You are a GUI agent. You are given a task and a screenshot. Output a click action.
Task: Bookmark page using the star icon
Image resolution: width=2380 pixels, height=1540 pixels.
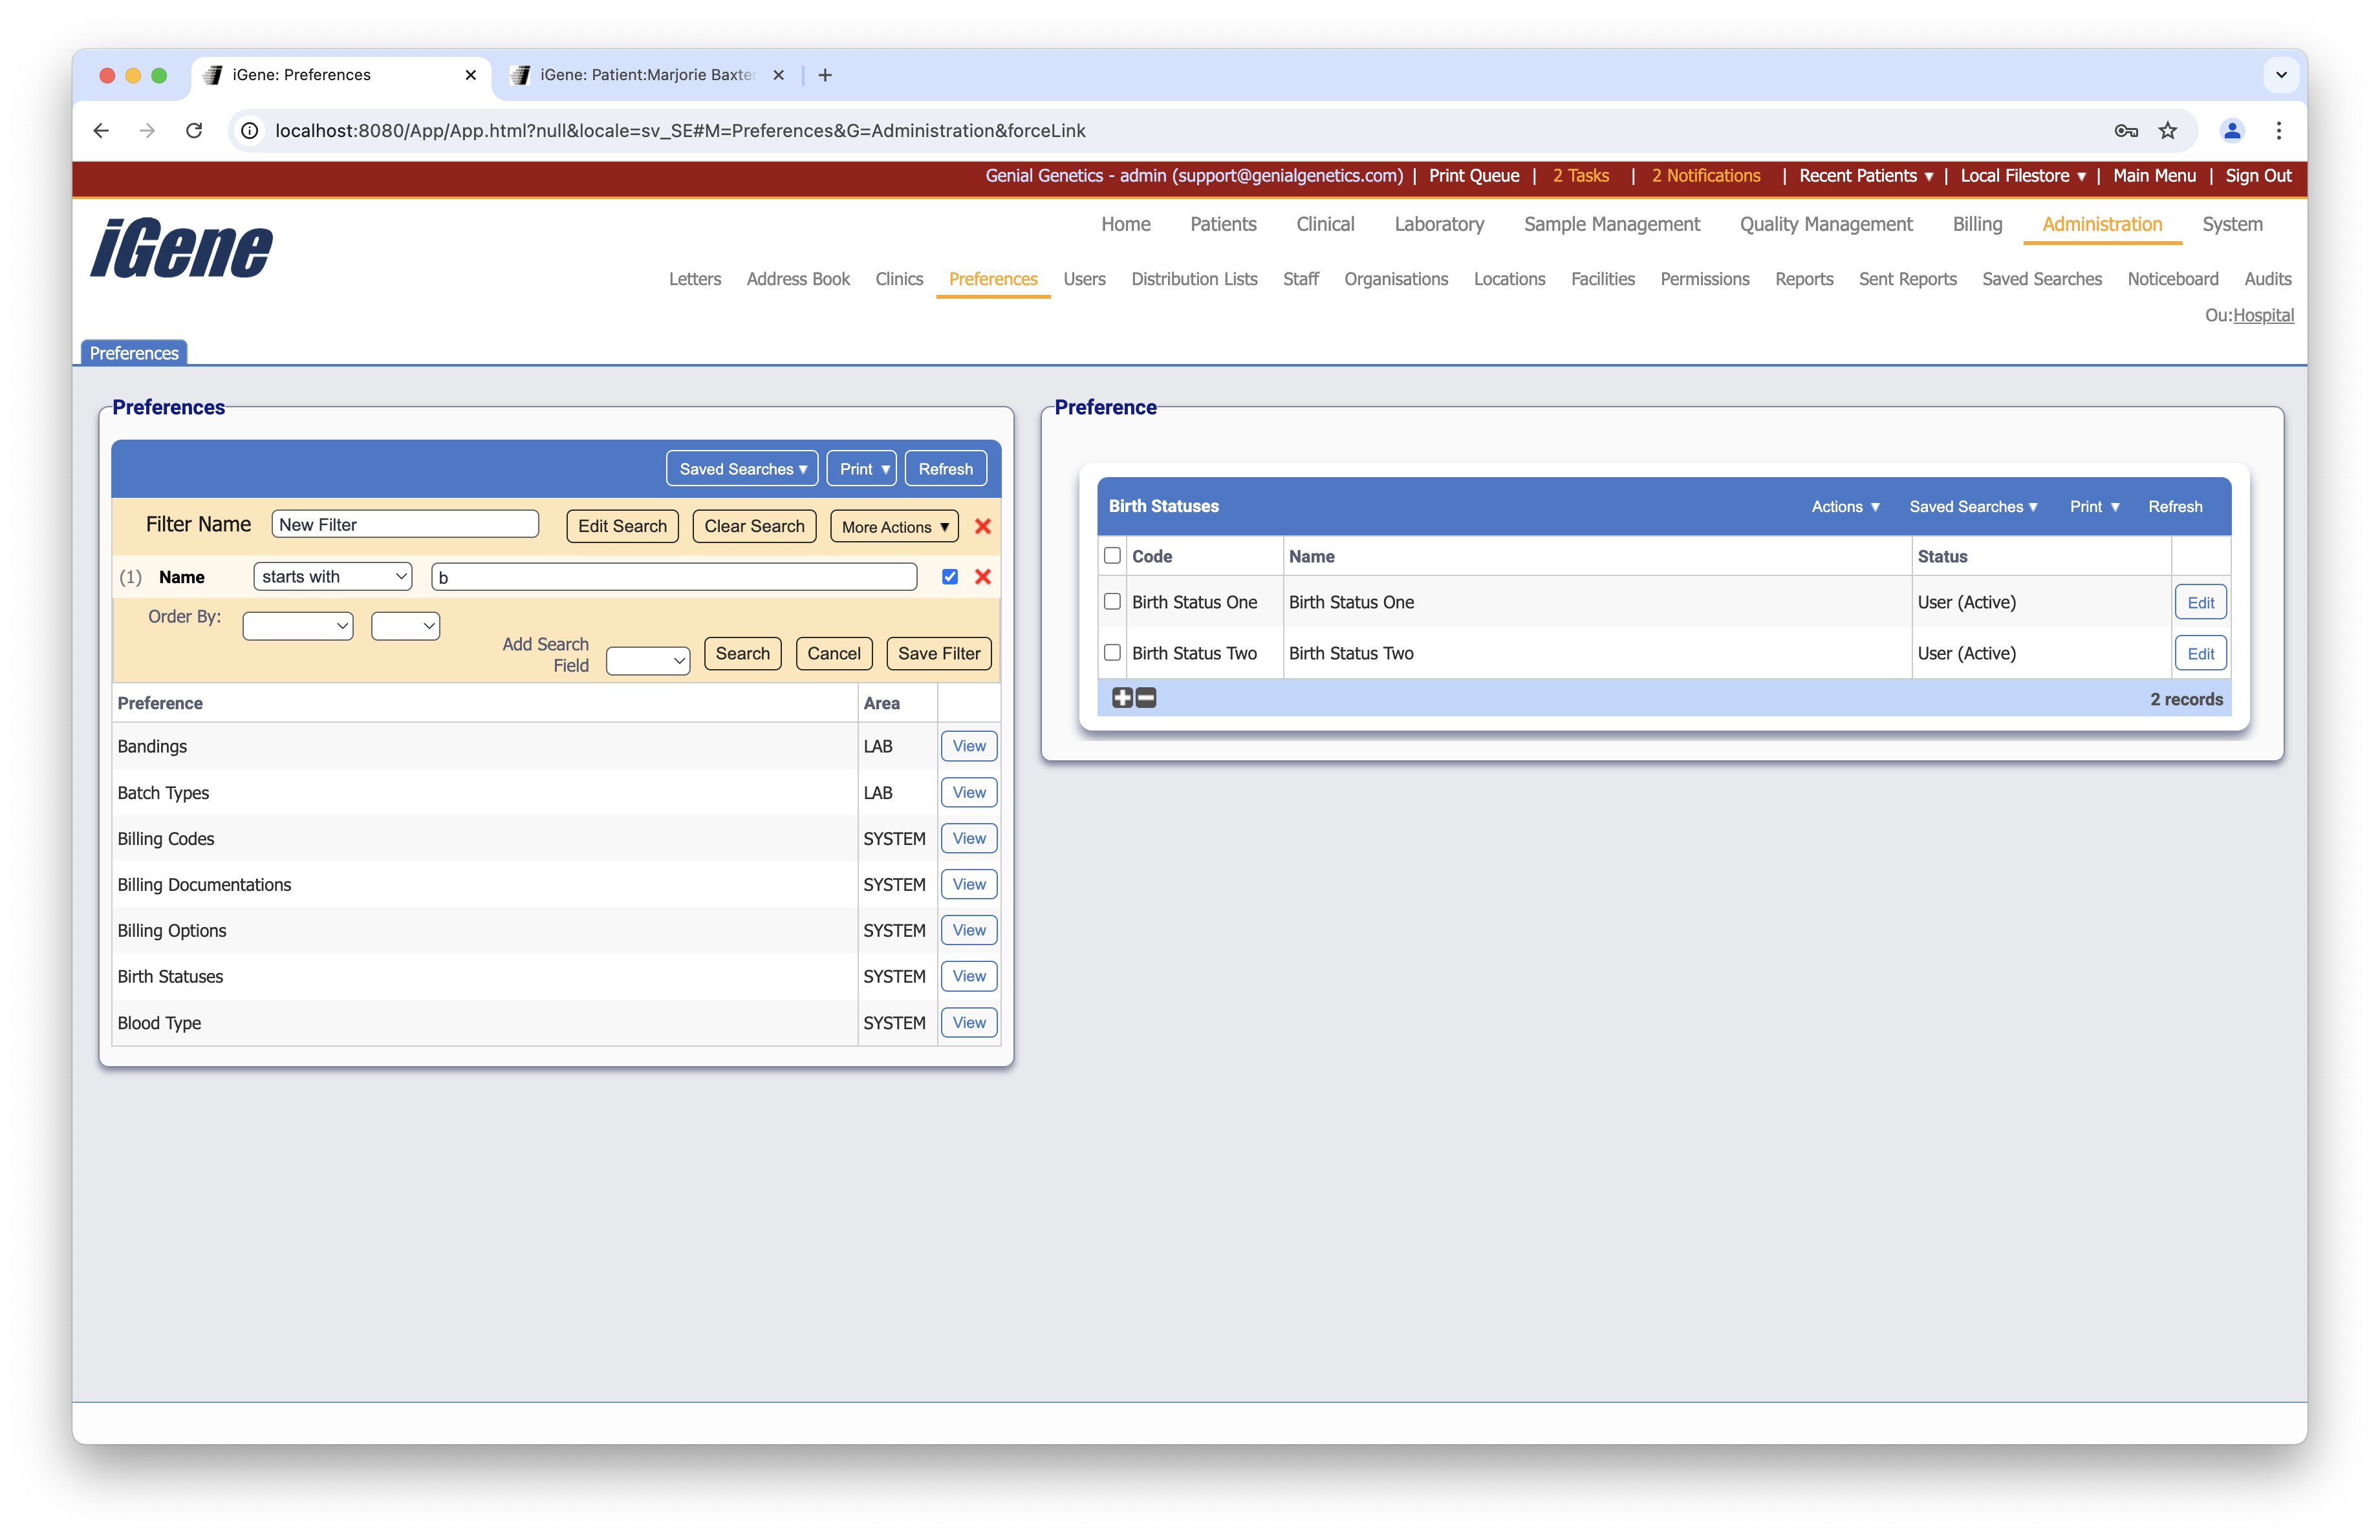click(2168, 130)
